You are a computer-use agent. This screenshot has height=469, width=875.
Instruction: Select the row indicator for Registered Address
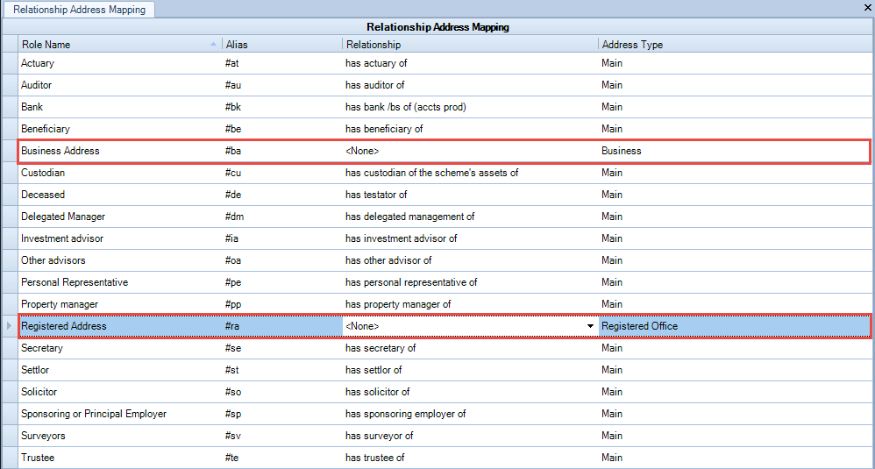point(10,326)
